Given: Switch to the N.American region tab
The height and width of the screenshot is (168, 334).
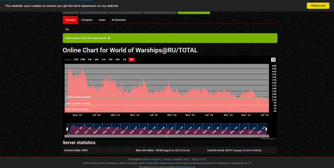Looking at the screenshot, I should pyautogui.click(x=119, y=20).
